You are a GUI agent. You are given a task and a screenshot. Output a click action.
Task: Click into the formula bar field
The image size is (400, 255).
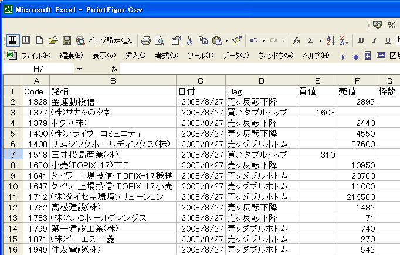click(x=260, y=69)
